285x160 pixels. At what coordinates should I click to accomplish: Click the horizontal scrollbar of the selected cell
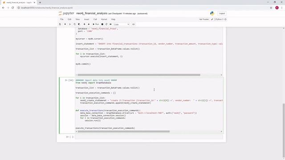(x=124, y=132)
